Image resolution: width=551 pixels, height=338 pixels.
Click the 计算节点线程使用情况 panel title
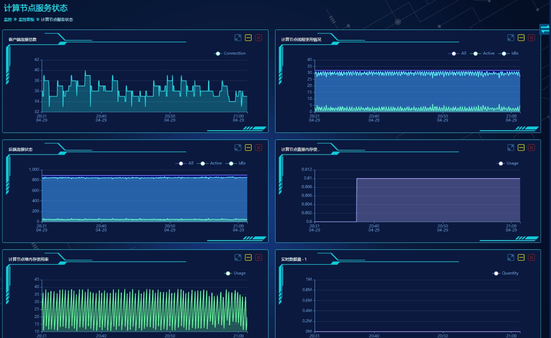point(301,40)
